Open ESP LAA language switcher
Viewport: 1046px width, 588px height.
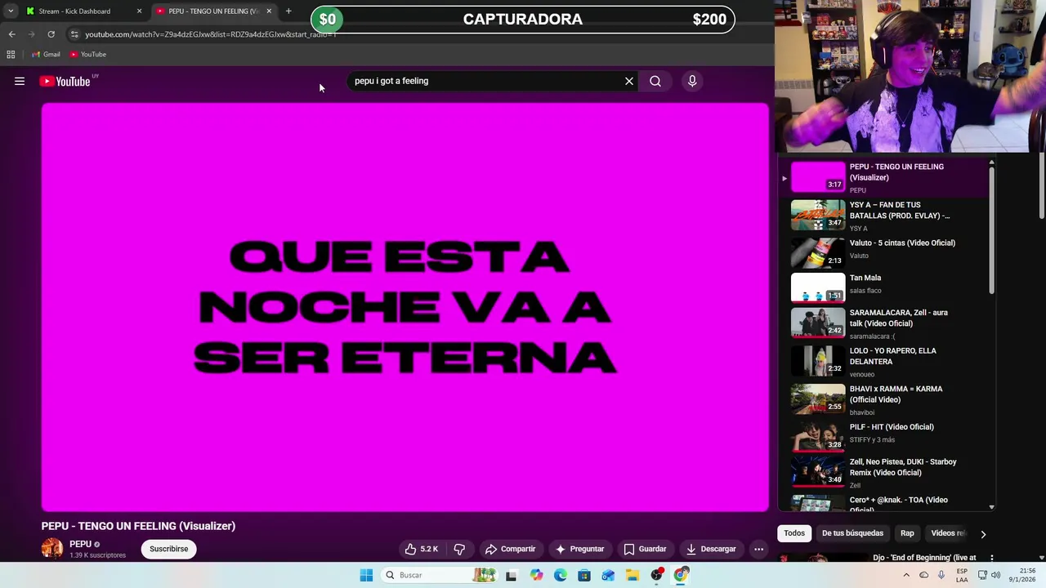click(x=962, y=575)
